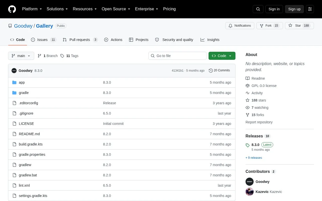322x201 pixels.
Task: Click the Sign up button
Action: pyautogui.click(x=294, y=9)
